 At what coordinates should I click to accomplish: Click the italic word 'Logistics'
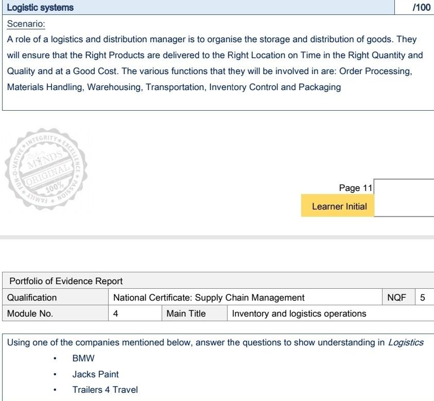(x=406, y=343)
